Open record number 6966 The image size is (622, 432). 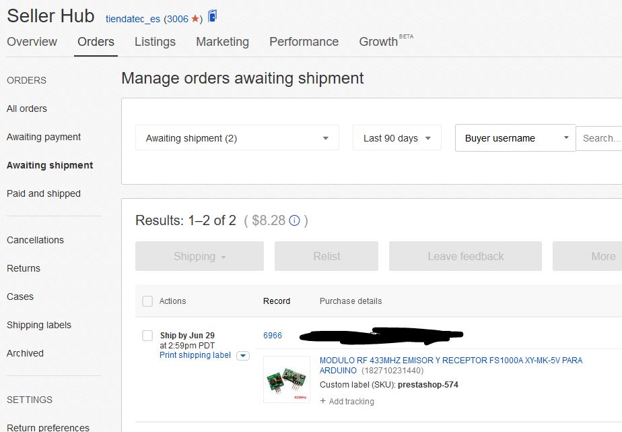point(273,336)
